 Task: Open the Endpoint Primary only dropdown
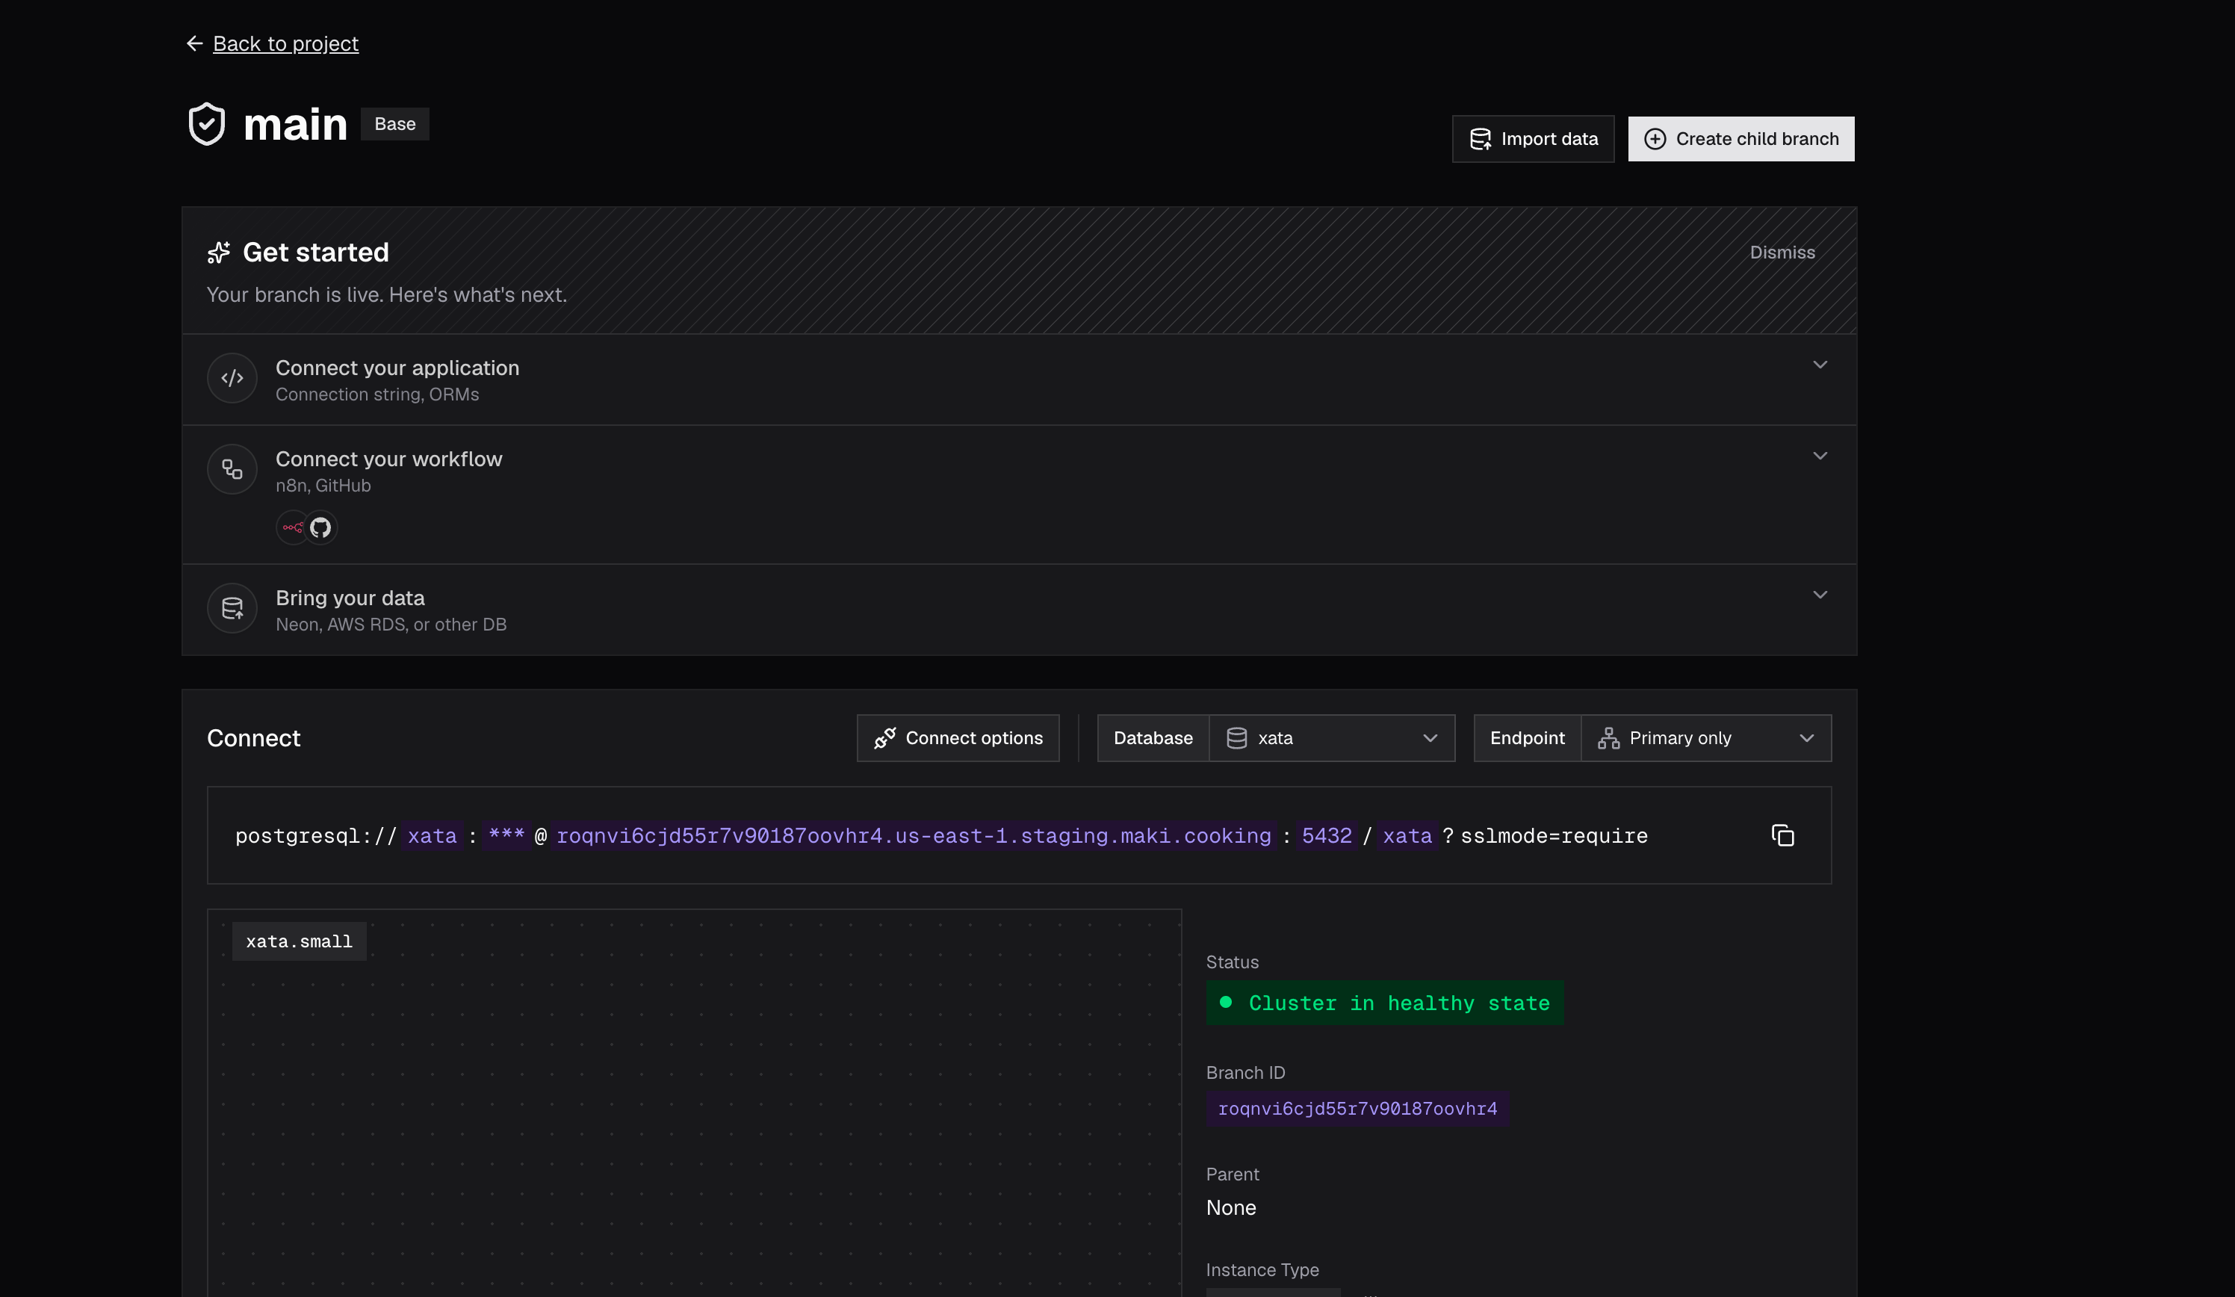[1705, 738]
